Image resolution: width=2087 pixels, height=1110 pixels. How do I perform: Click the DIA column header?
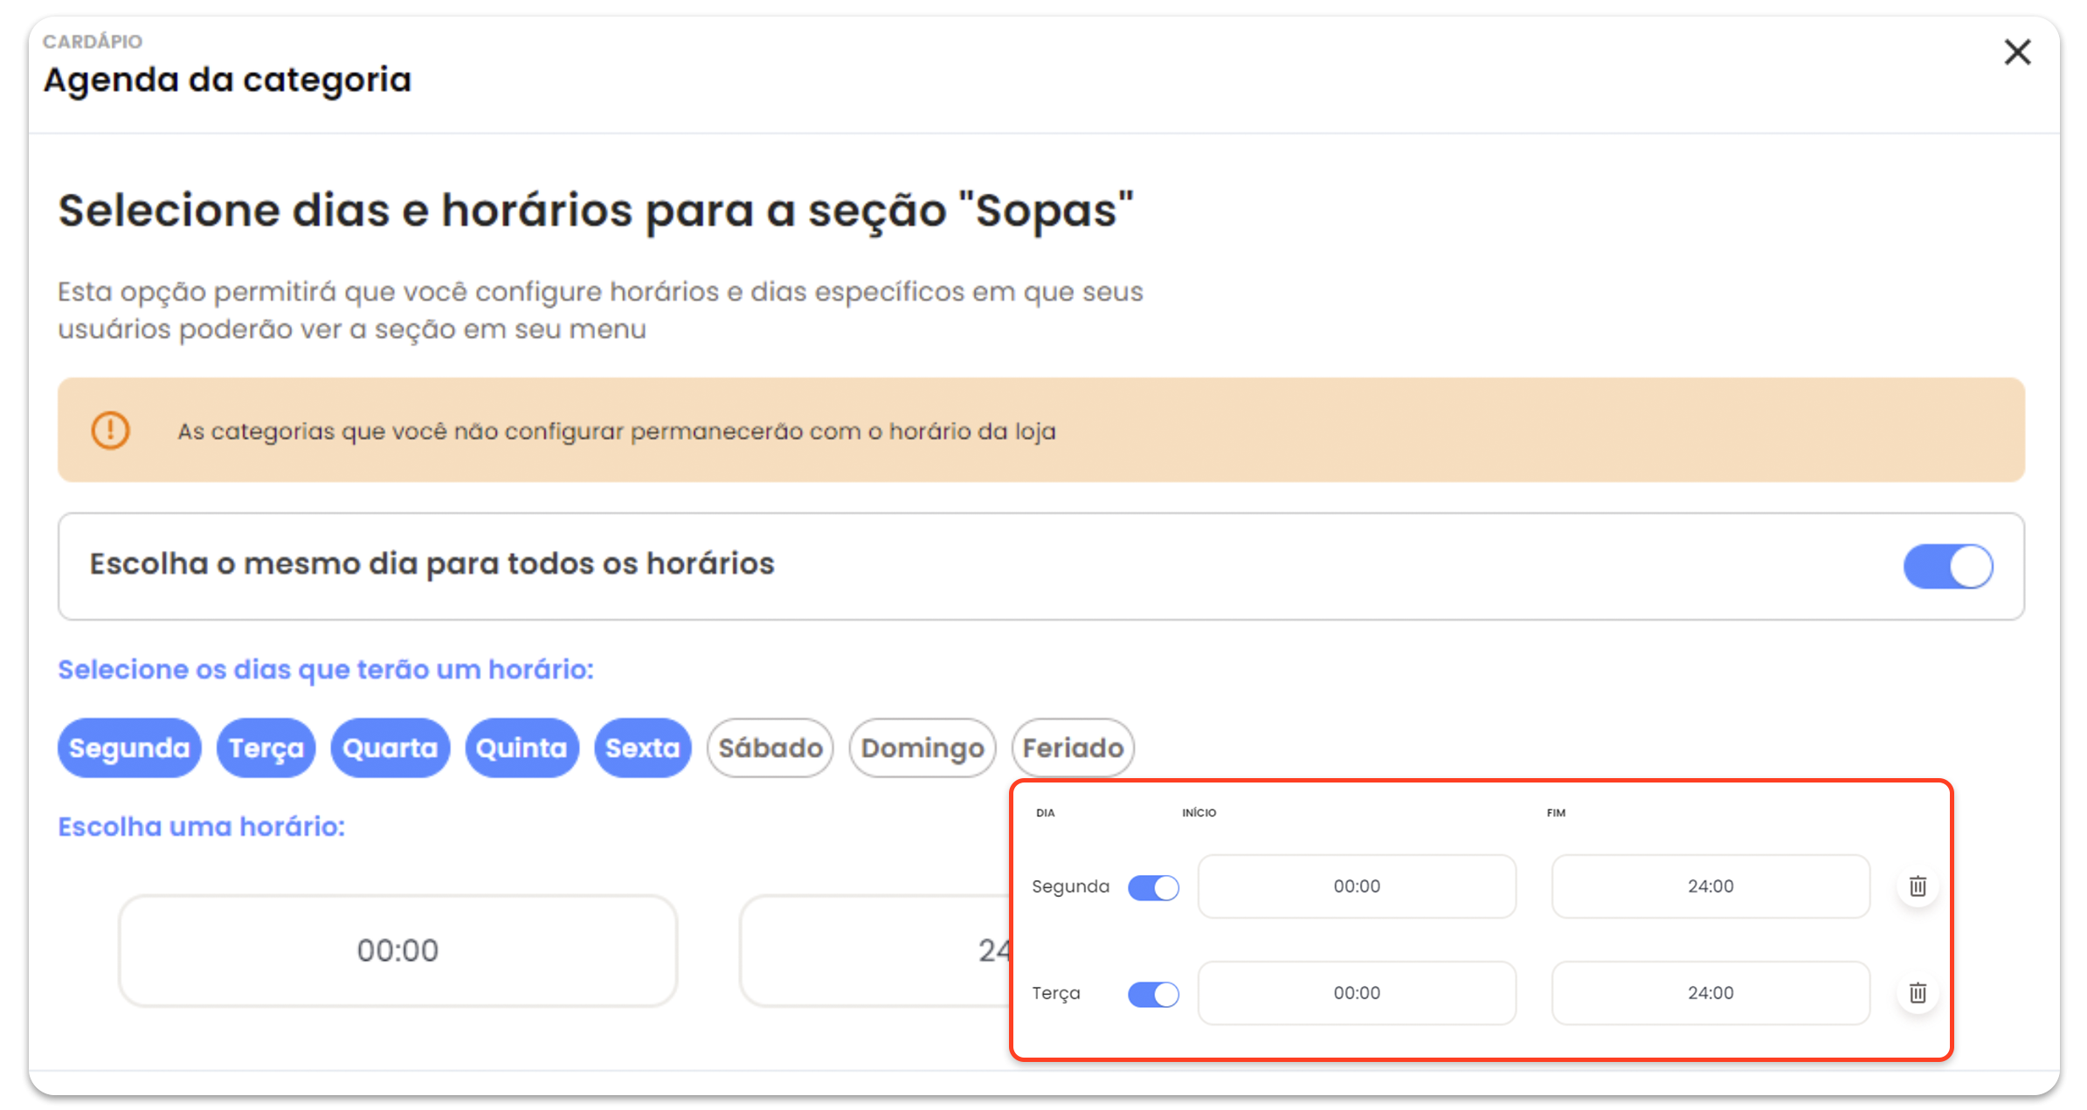pos(1045,812)
